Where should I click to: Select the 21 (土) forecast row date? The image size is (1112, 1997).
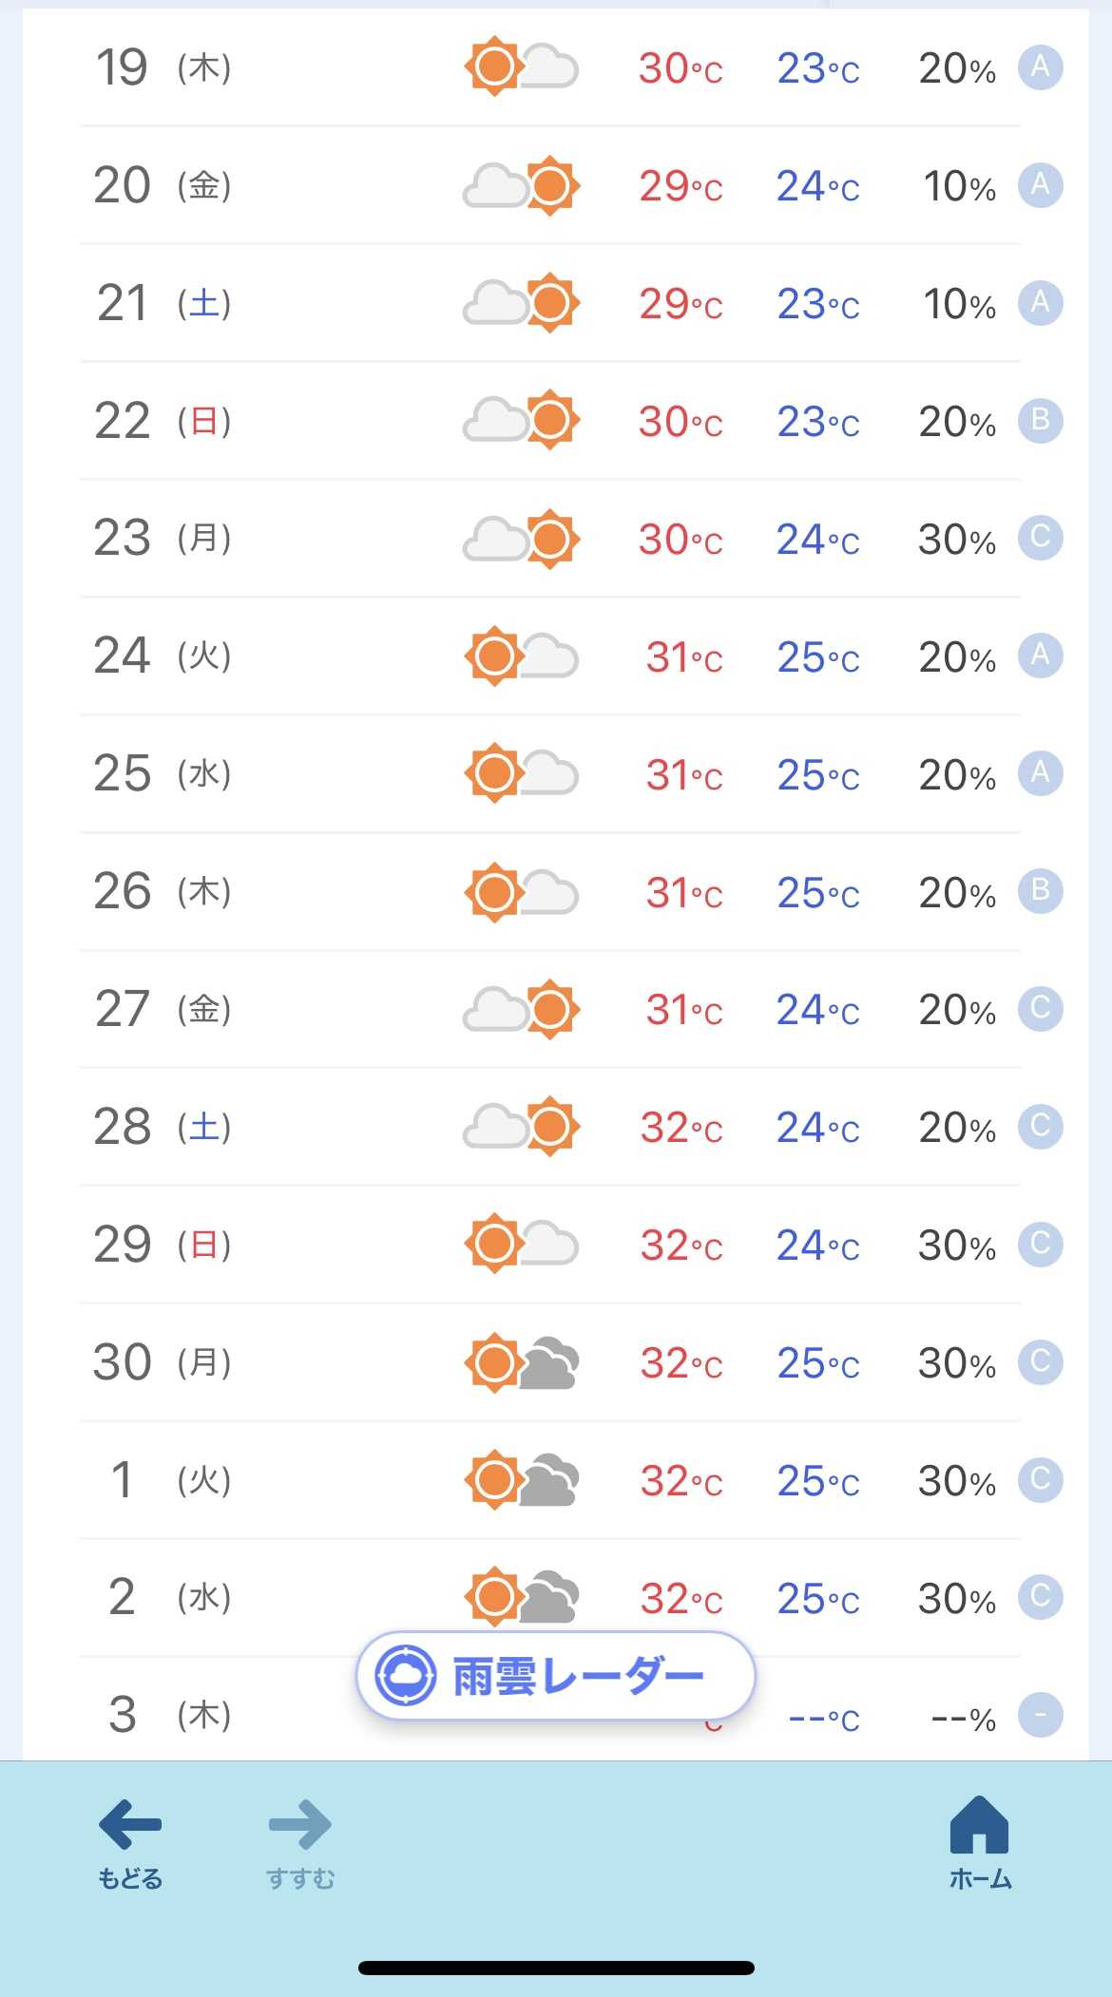coord(162,303)
